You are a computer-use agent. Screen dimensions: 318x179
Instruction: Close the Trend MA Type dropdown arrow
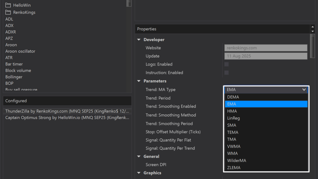click(x=304, y=90)
